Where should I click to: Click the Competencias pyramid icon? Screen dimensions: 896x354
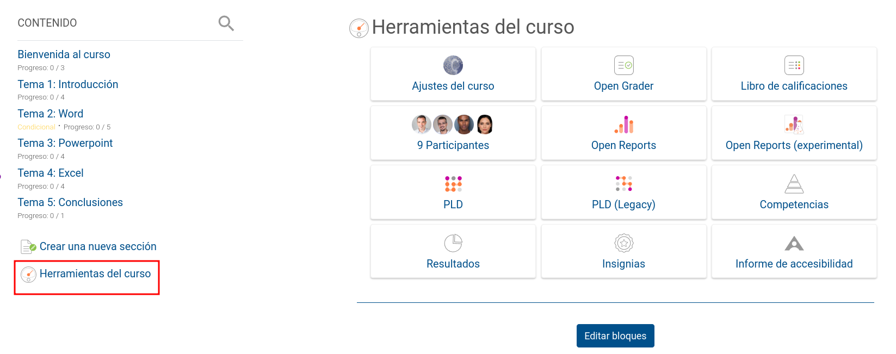[794, 184]
